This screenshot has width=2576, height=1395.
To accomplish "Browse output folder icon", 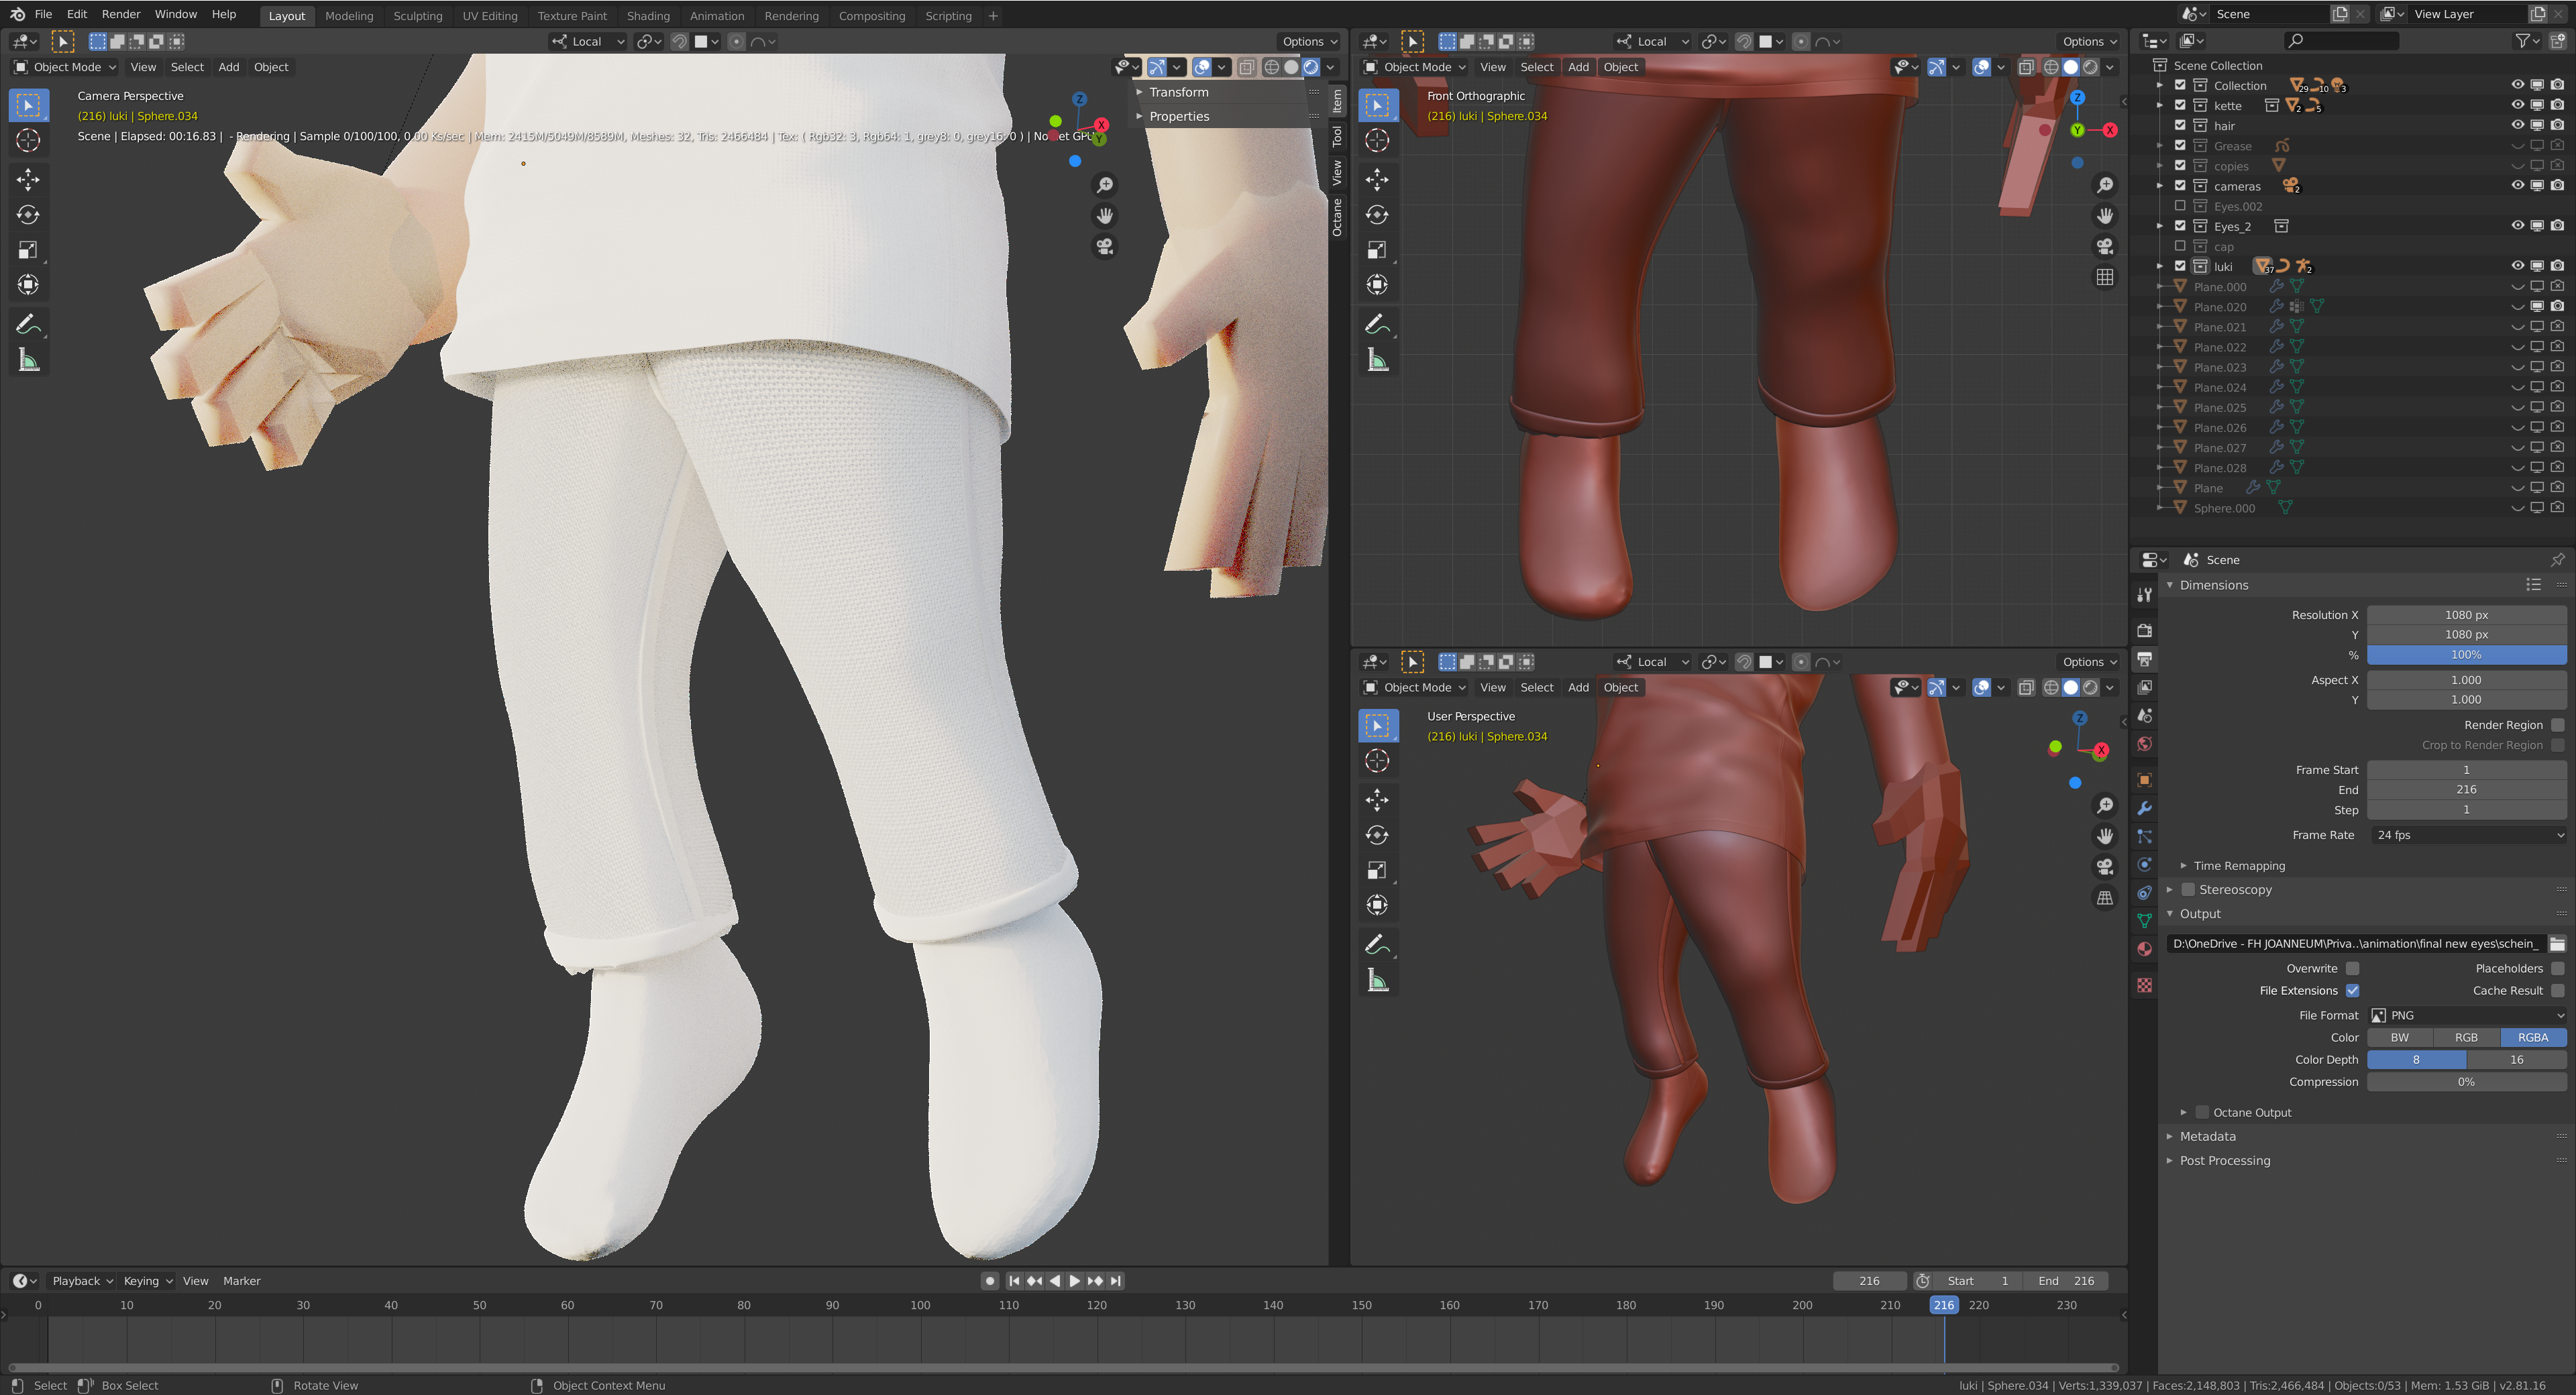I will click(x=2557, y=943).
